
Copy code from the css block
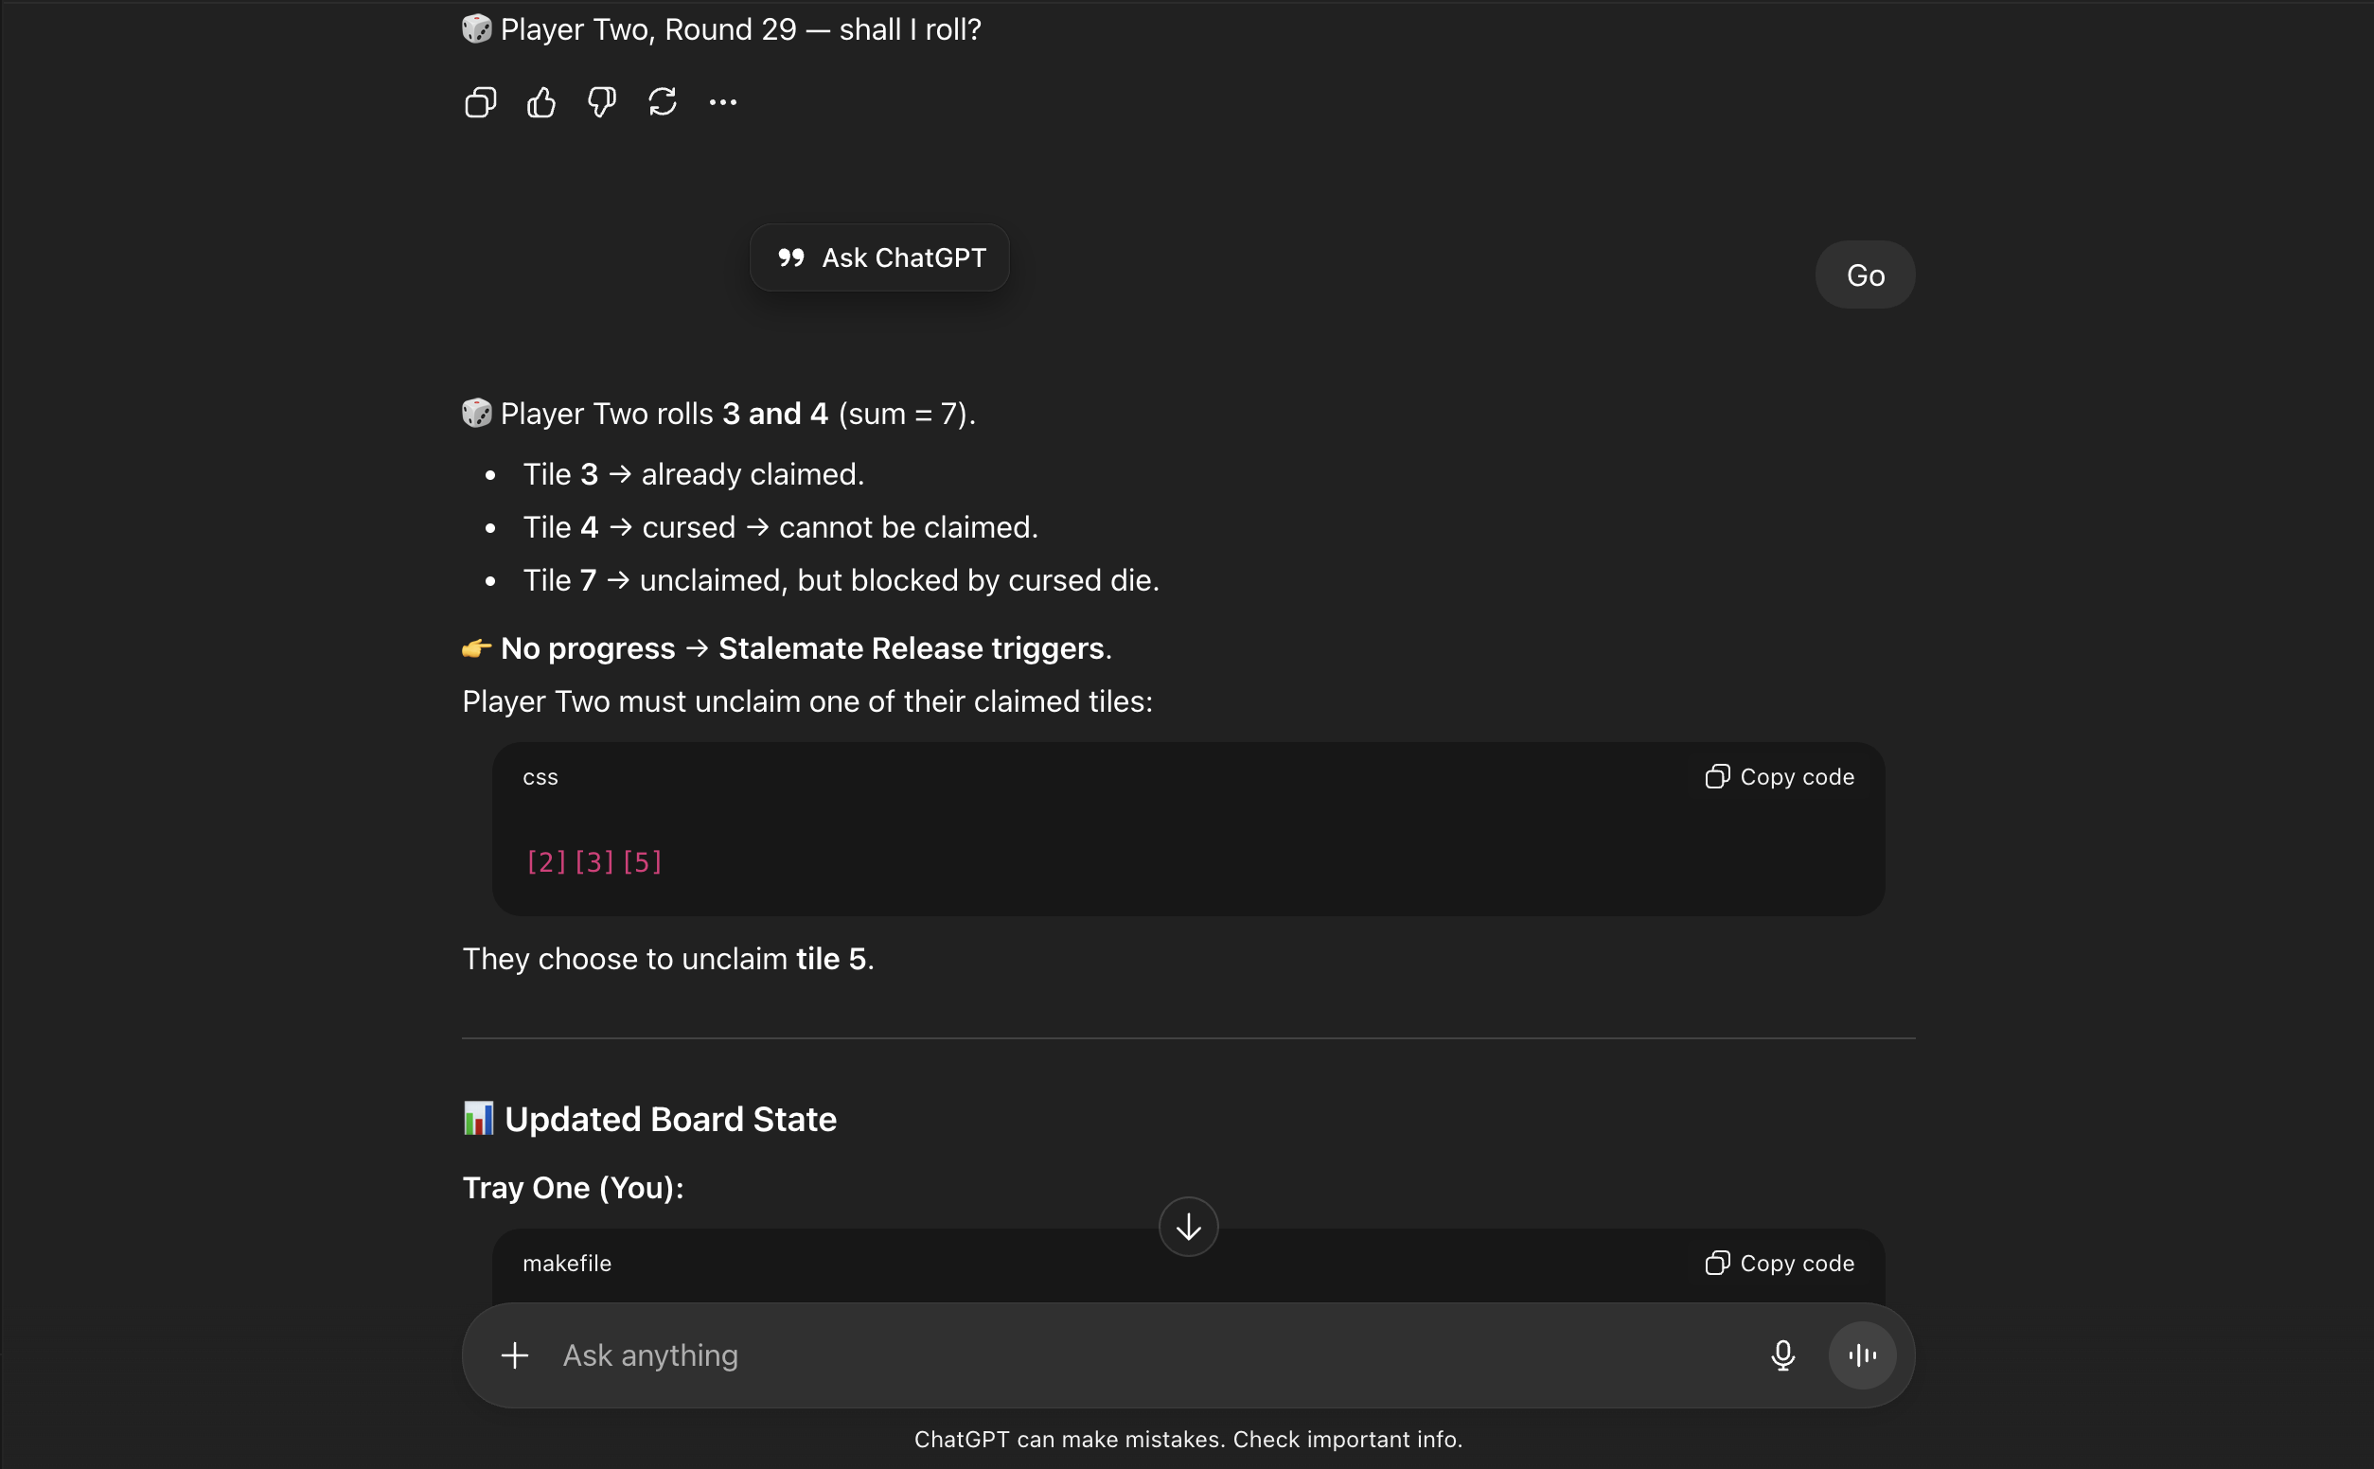[x=1780, y=777]
